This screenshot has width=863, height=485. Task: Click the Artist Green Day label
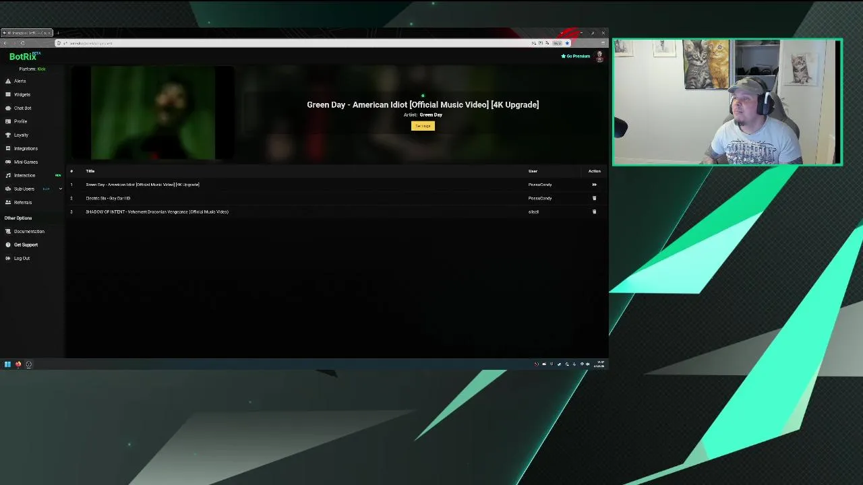pyautogui.click(x=423, y=115)
